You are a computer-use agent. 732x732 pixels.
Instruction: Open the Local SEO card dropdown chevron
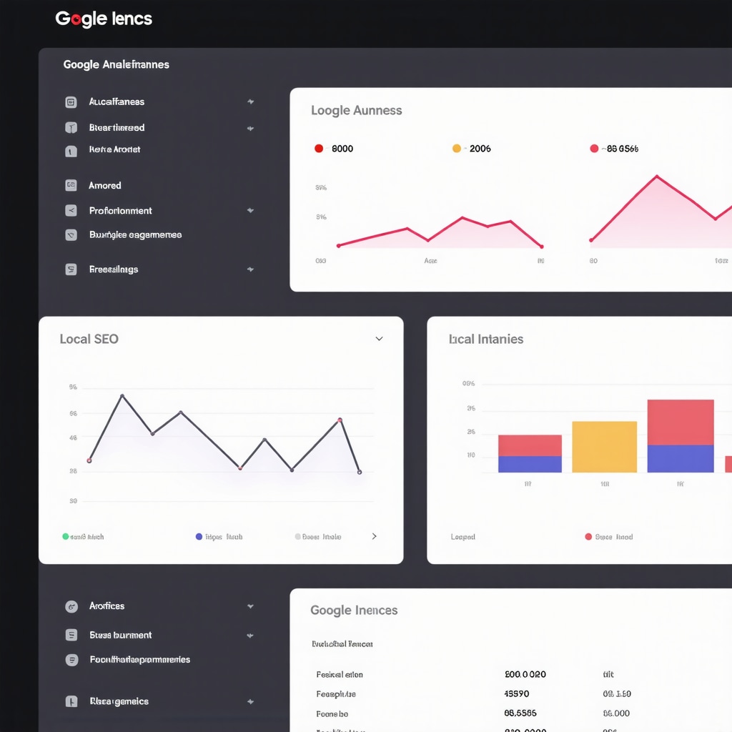[379, 338]
